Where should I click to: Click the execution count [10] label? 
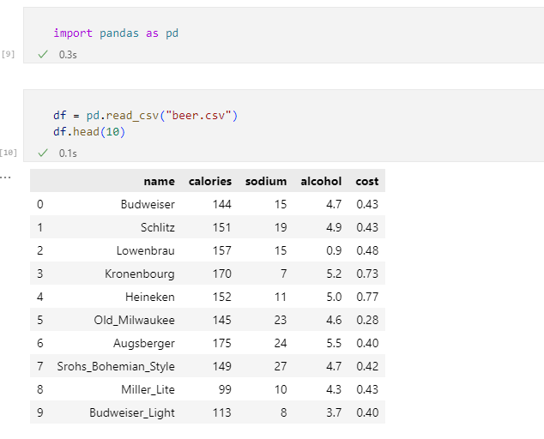(x=8, y=153)
